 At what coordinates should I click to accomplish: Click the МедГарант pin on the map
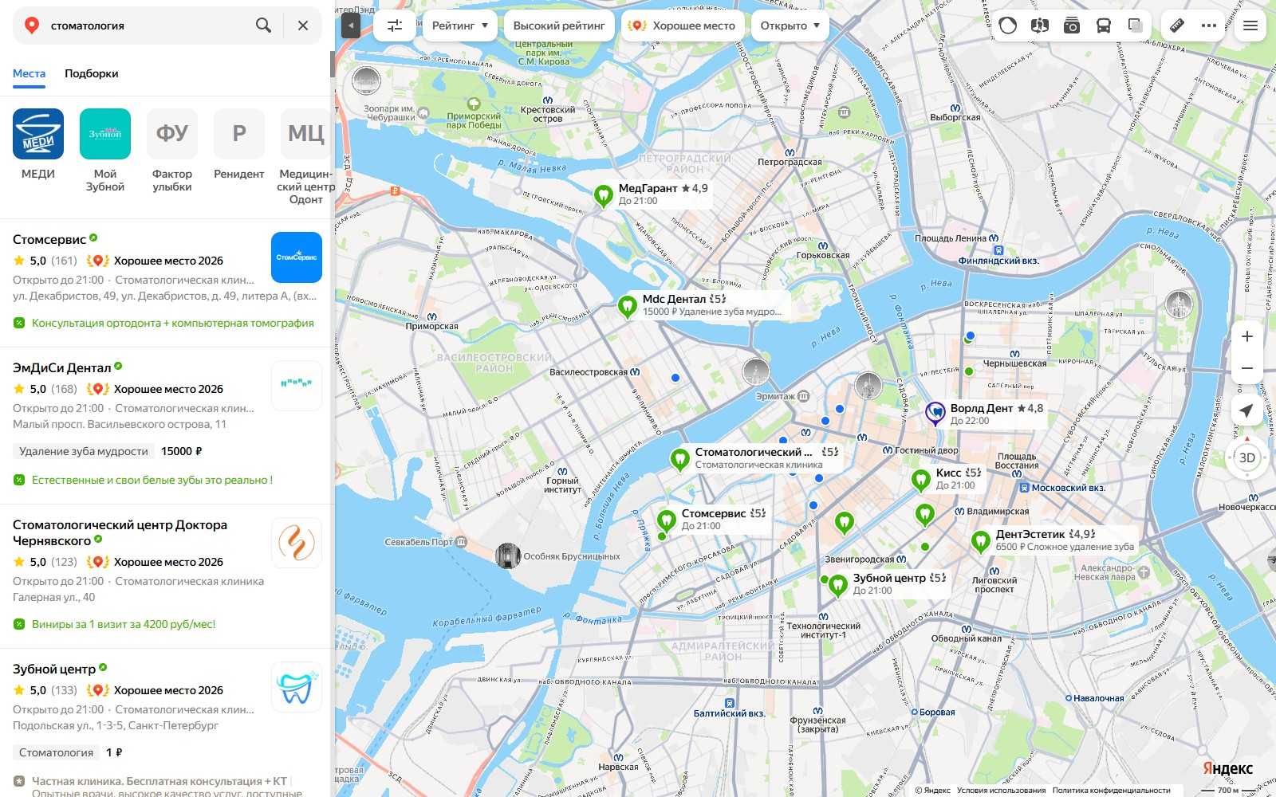[x=604, y=194]
